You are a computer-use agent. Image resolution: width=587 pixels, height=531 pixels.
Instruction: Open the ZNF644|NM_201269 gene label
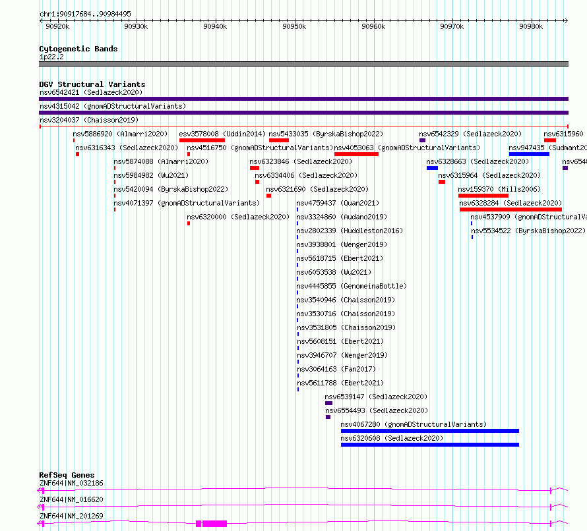(x=71, y=516)
